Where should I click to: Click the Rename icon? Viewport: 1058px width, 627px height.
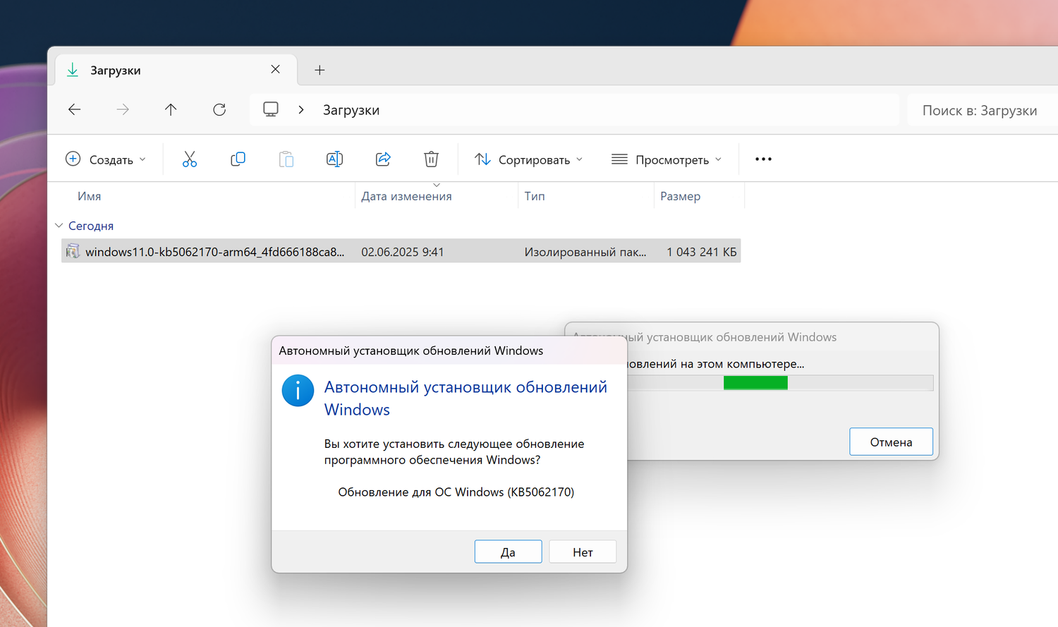(x=335, y=159)
